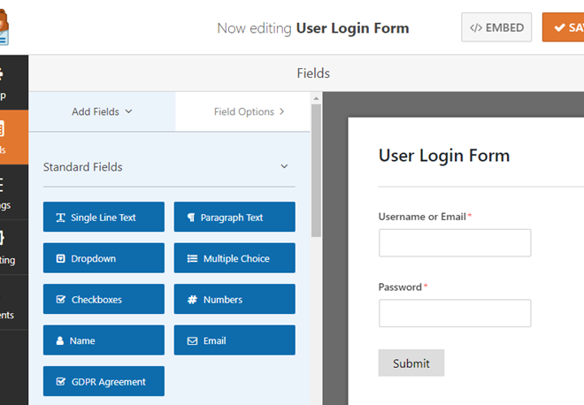Add a Dropdown field to form

click(x=104, y=258)
